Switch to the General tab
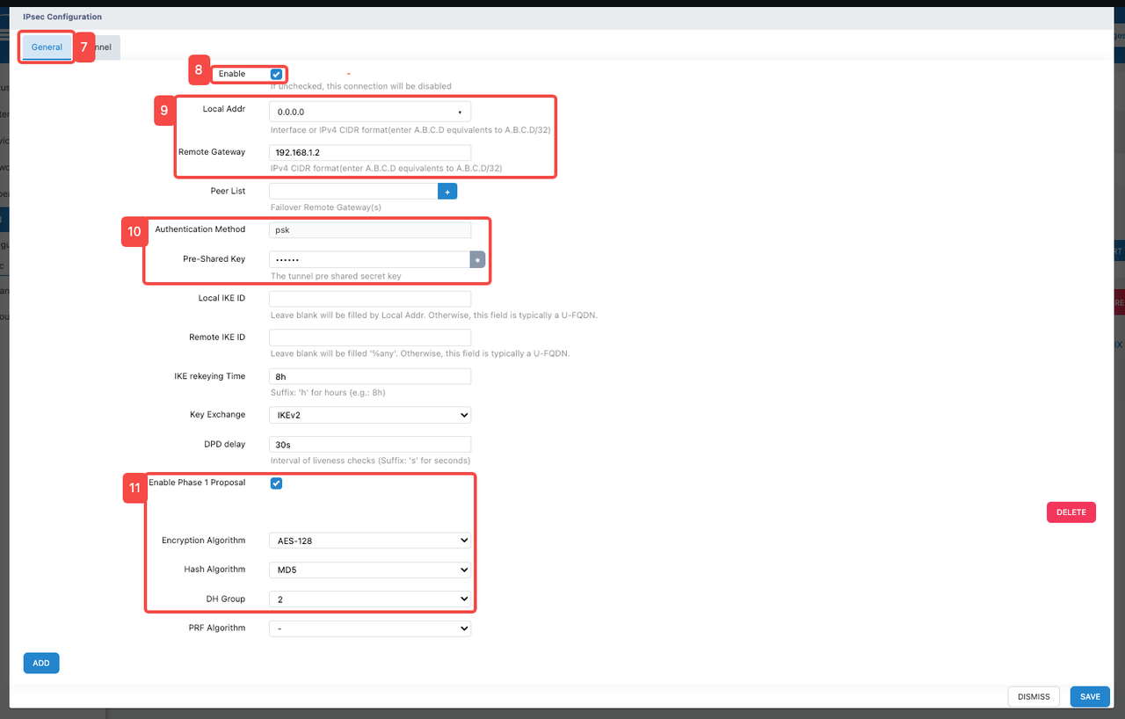The width and height of the screenshot is (1125, 719). coord(47,47)
